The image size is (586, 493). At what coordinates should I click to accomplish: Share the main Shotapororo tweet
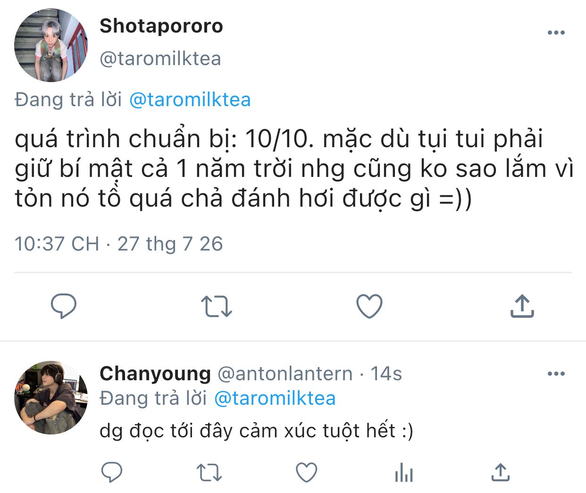522,306
